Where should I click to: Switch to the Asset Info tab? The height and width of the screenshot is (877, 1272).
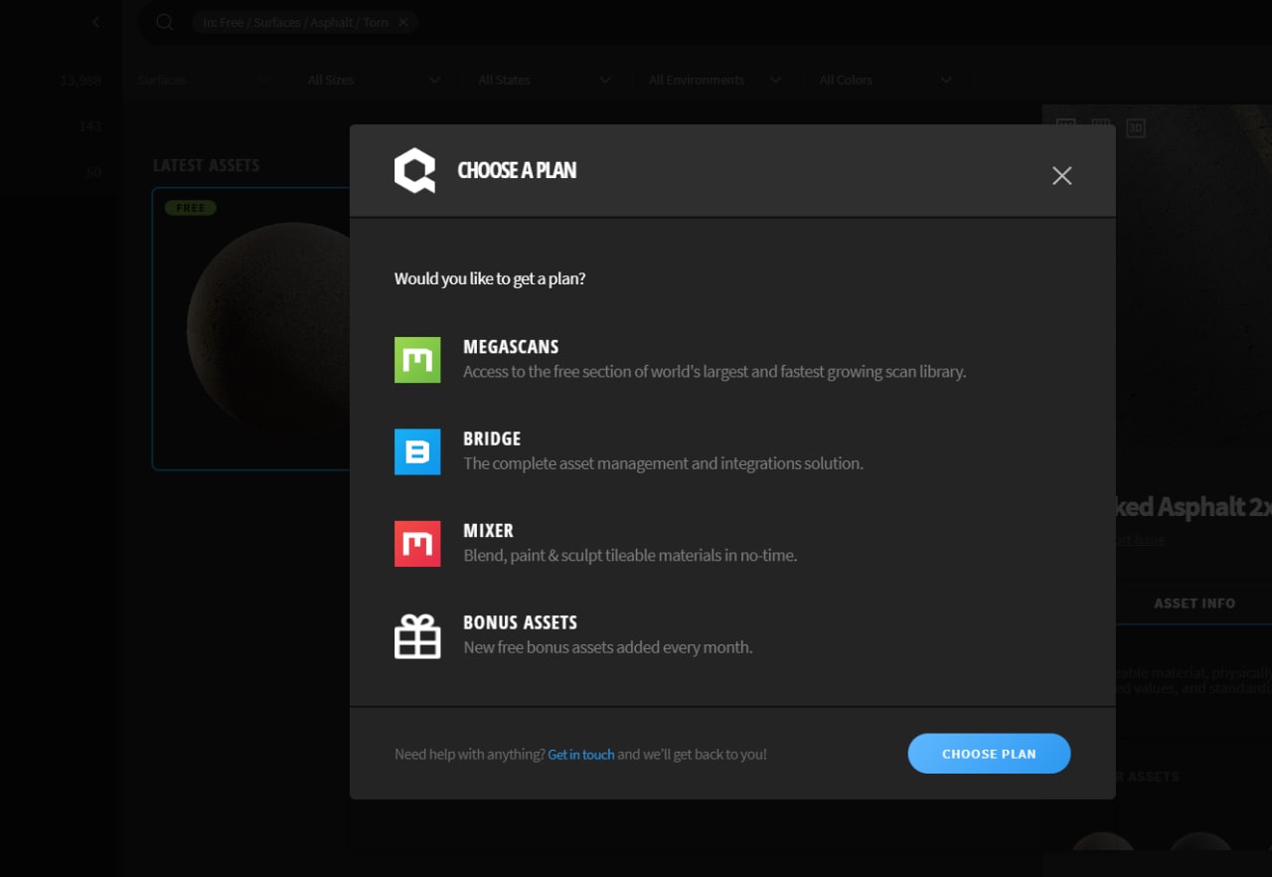click(x=1194, y=604)
